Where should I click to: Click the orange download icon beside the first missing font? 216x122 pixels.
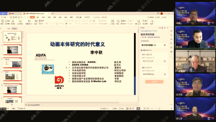165,45
